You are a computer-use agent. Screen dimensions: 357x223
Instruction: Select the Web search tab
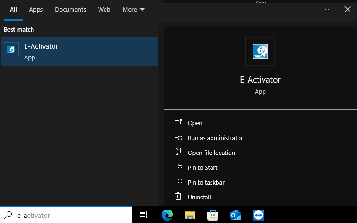[x=104, y=9]
